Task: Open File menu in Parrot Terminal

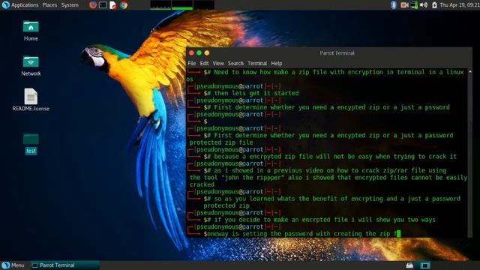Action: tap(192, 63)
